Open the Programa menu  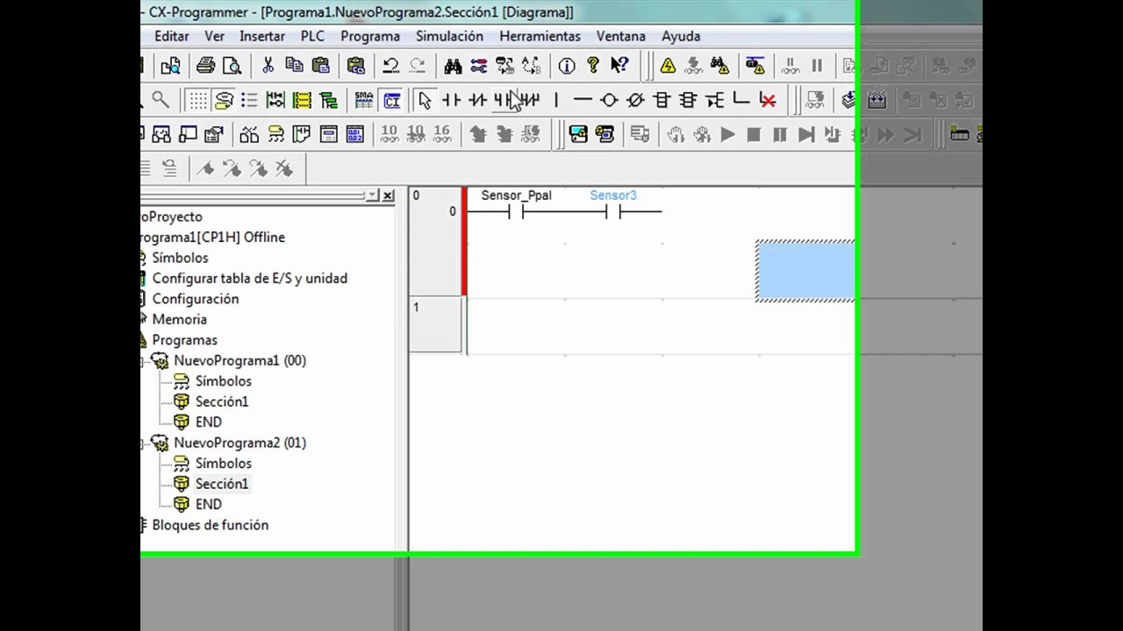click(x=370, y=36)
